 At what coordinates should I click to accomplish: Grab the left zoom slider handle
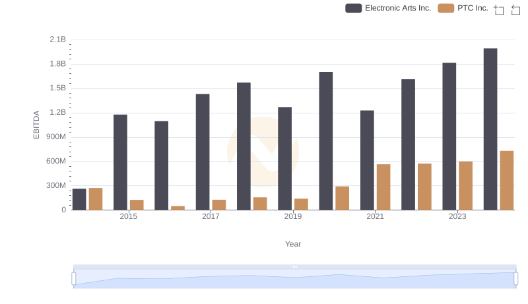point(74,278)
